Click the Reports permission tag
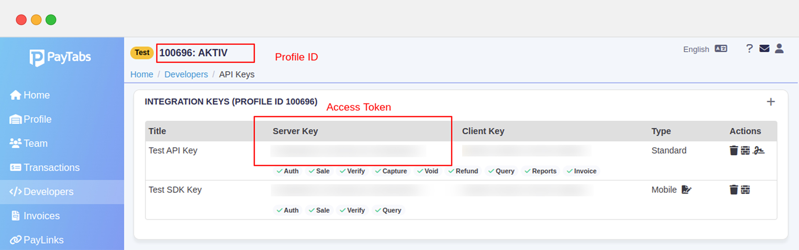This screenshot has width=799, height=250. (540, 171)
